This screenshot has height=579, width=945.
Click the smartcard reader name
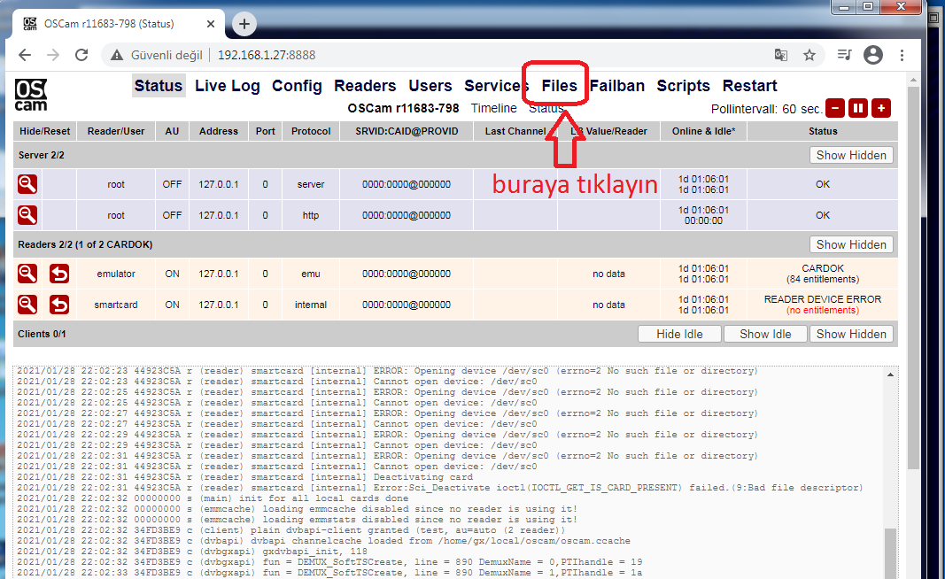coord(116,305)
